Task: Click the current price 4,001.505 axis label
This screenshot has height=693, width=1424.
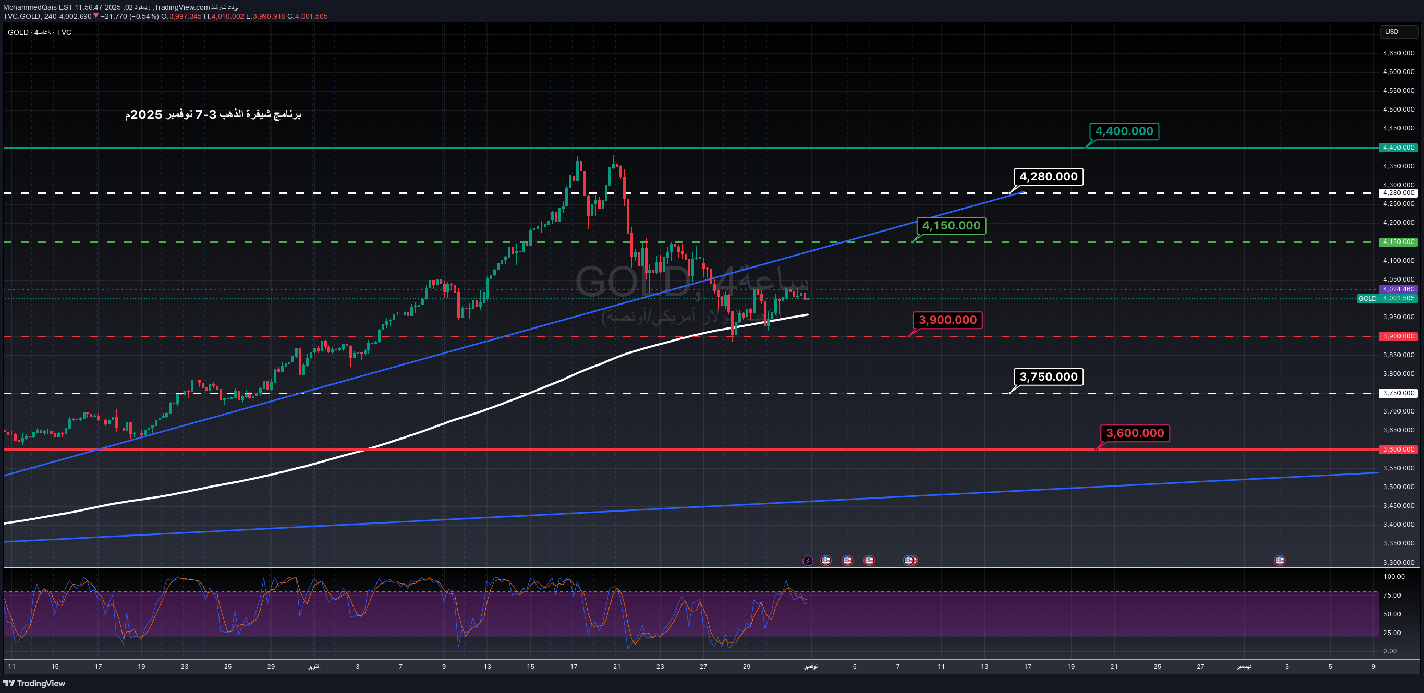Action: (1398, 298)
